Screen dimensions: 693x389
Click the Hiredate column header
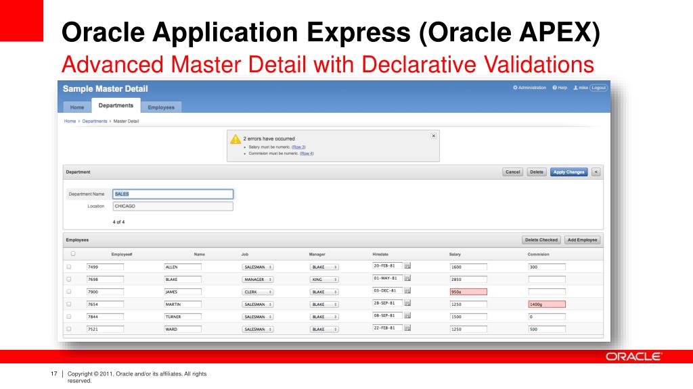(x=380, y=255)
